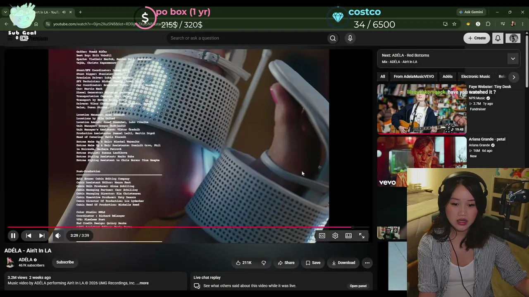Open Faye Webster: Tiny Desk video title

(x=490, y=87)
